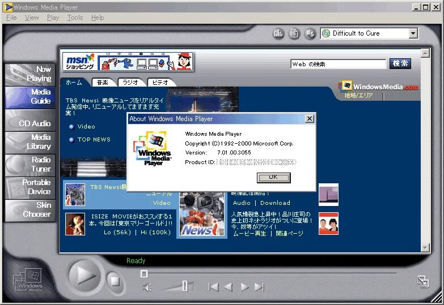The image size is (444, 305).
Task: Click the MSN shopping banner
Action: [128, 61]
